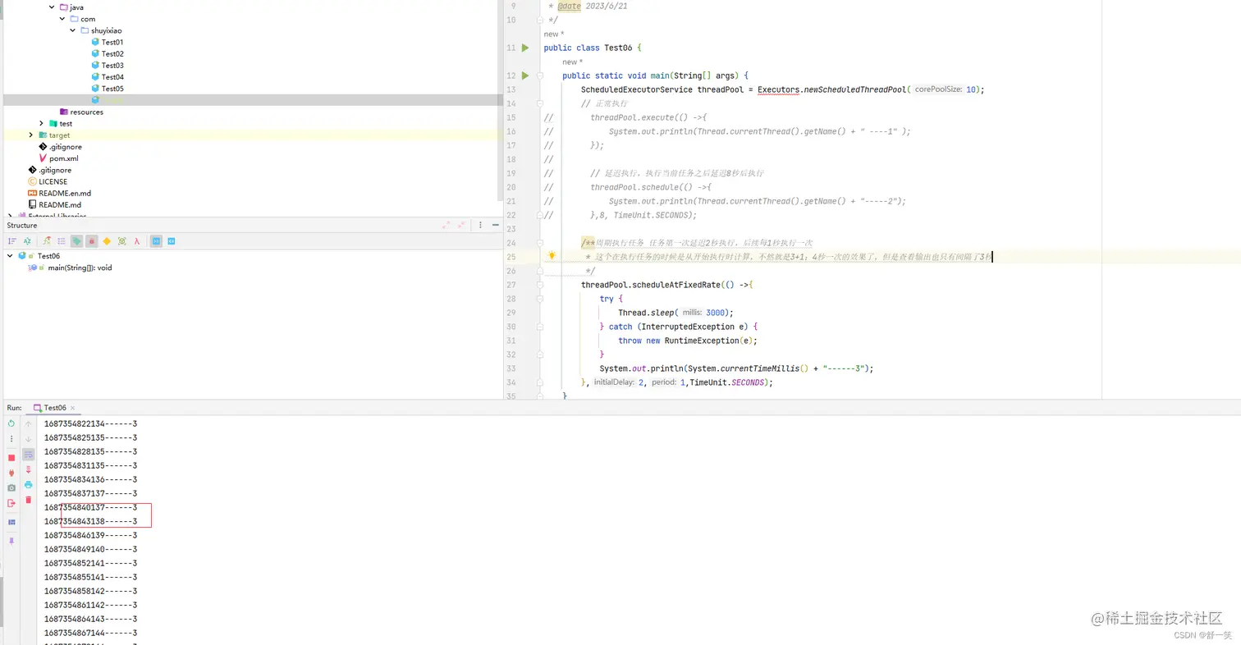Click Restore Layout icon in Run toolbar

click(x=11, y=522)
